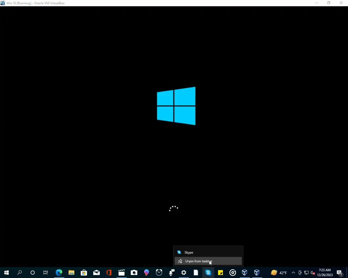348x278 pixels.
Task: Minimize the Win 10 VirtualBox window
Action: tap(316, 3)
